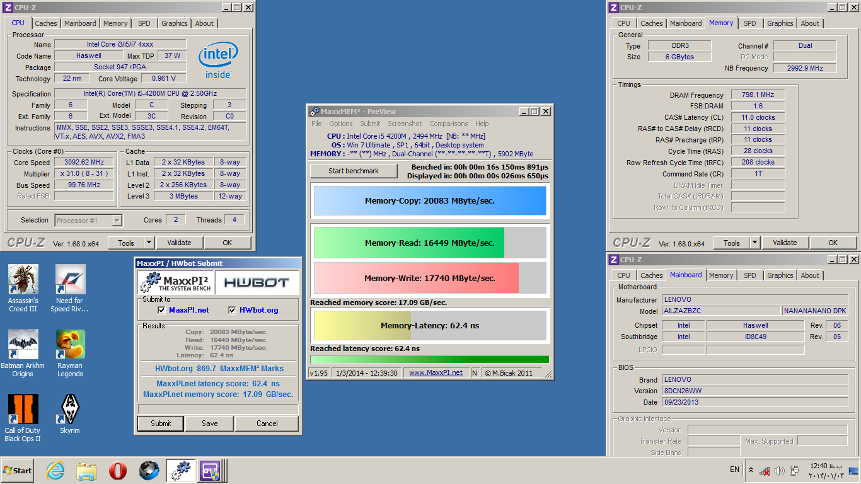Open Graphics tab in Mainboard window
This screenshot has height=484, width=861.
(x=780, y=275)
